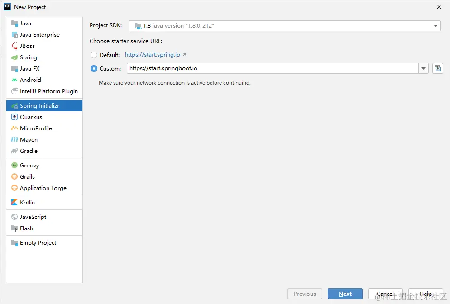Screen dimensions: 450x304
Task: Click the Spring Initializr icon
Action: (14, 106)
